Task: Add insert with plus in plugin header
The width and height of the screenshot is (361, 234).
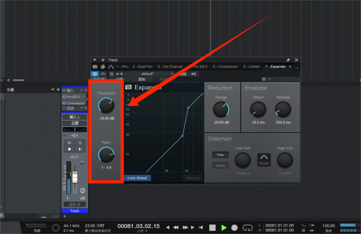Action: coord(102,60)
